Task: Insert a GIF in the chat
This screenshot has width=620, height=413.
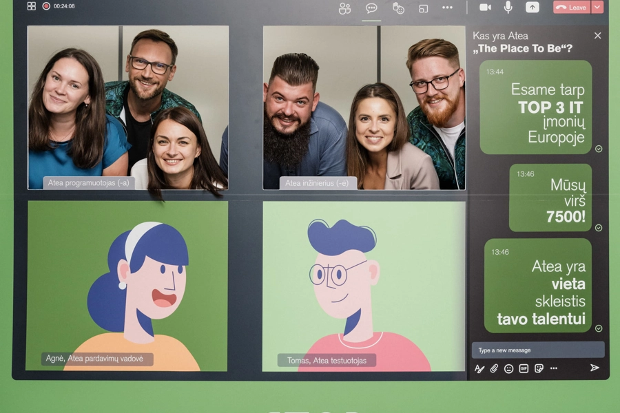Action: click(x=524, y=368)
